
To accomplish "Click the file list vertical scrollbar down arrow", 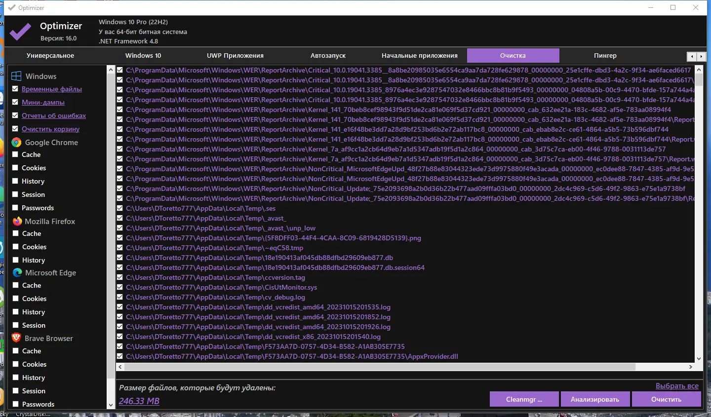I will click(x=699, y=359).
